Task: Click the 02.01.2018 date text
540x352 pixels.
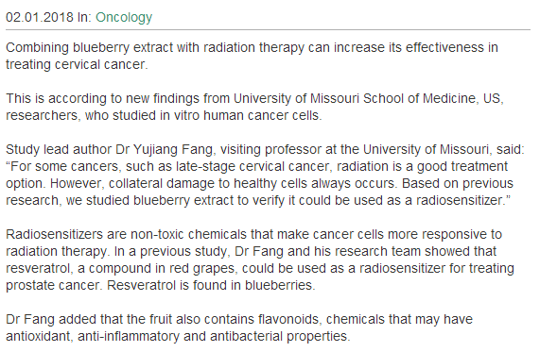Action: (x=40, y=17)
